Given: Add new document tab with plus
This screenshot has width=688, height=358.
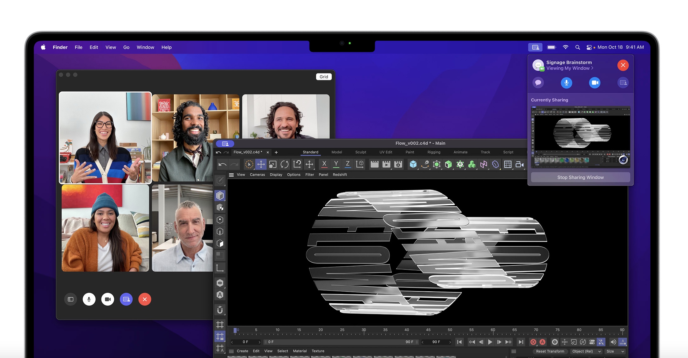Looking at the screenshot, I should [276, 152].
